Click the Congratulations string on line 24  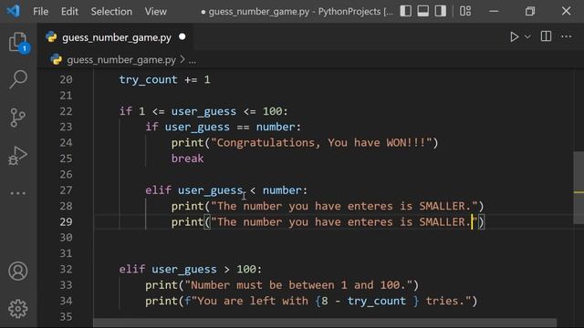(321, 143)
